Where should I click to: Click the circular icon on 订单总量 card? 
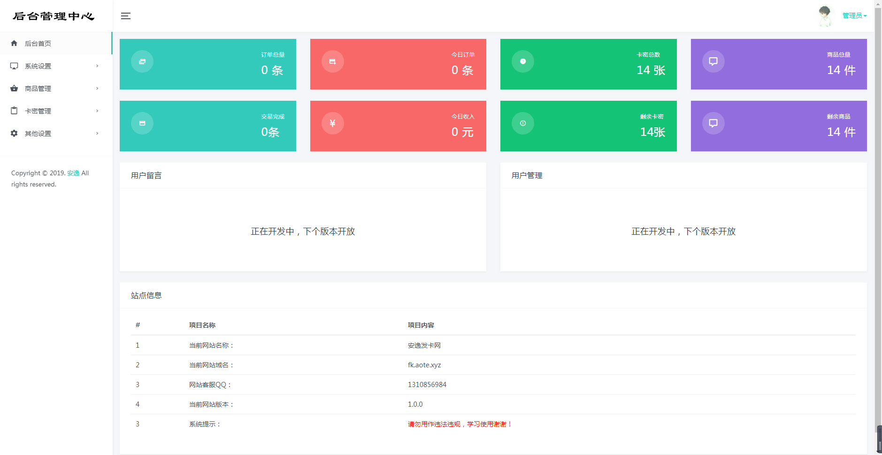(142, 61)
